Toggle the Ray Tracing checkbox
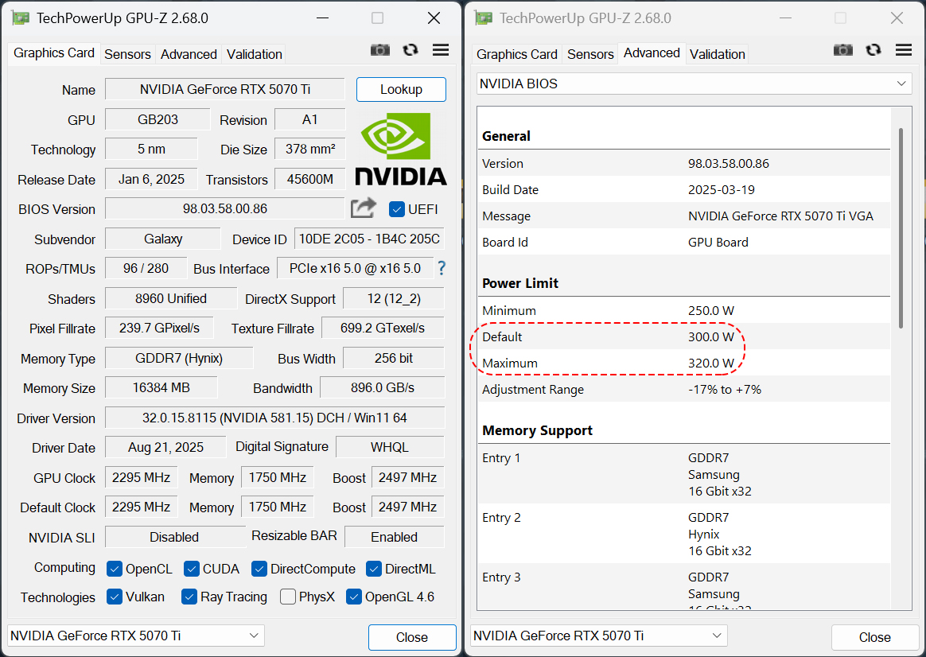This screenshot has width=926, height=657. pyautogui.click(x=189, y=597)
